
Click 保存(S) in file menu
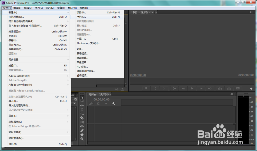(x=36, y=40)
